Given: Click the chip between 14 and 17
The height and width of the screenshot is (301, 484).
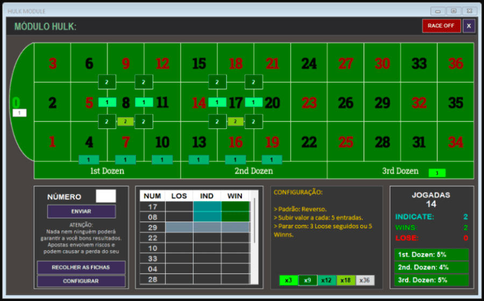Looking at the screenshot, I should click(x=217, y=102).
